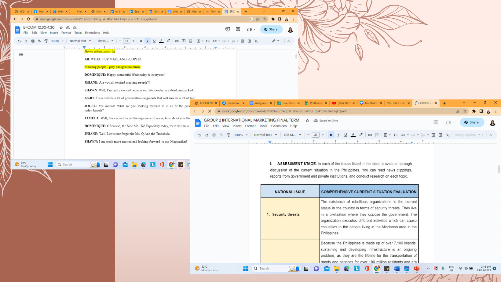The height and width of the screenshot is (282, 501).
Task: Open alignment dropdown in EFCOM toolbar
Action: pyautogui.click(x=200, y=41)
